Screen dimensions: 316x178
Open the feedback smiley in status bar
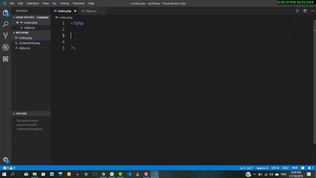[x=303, y=168]
